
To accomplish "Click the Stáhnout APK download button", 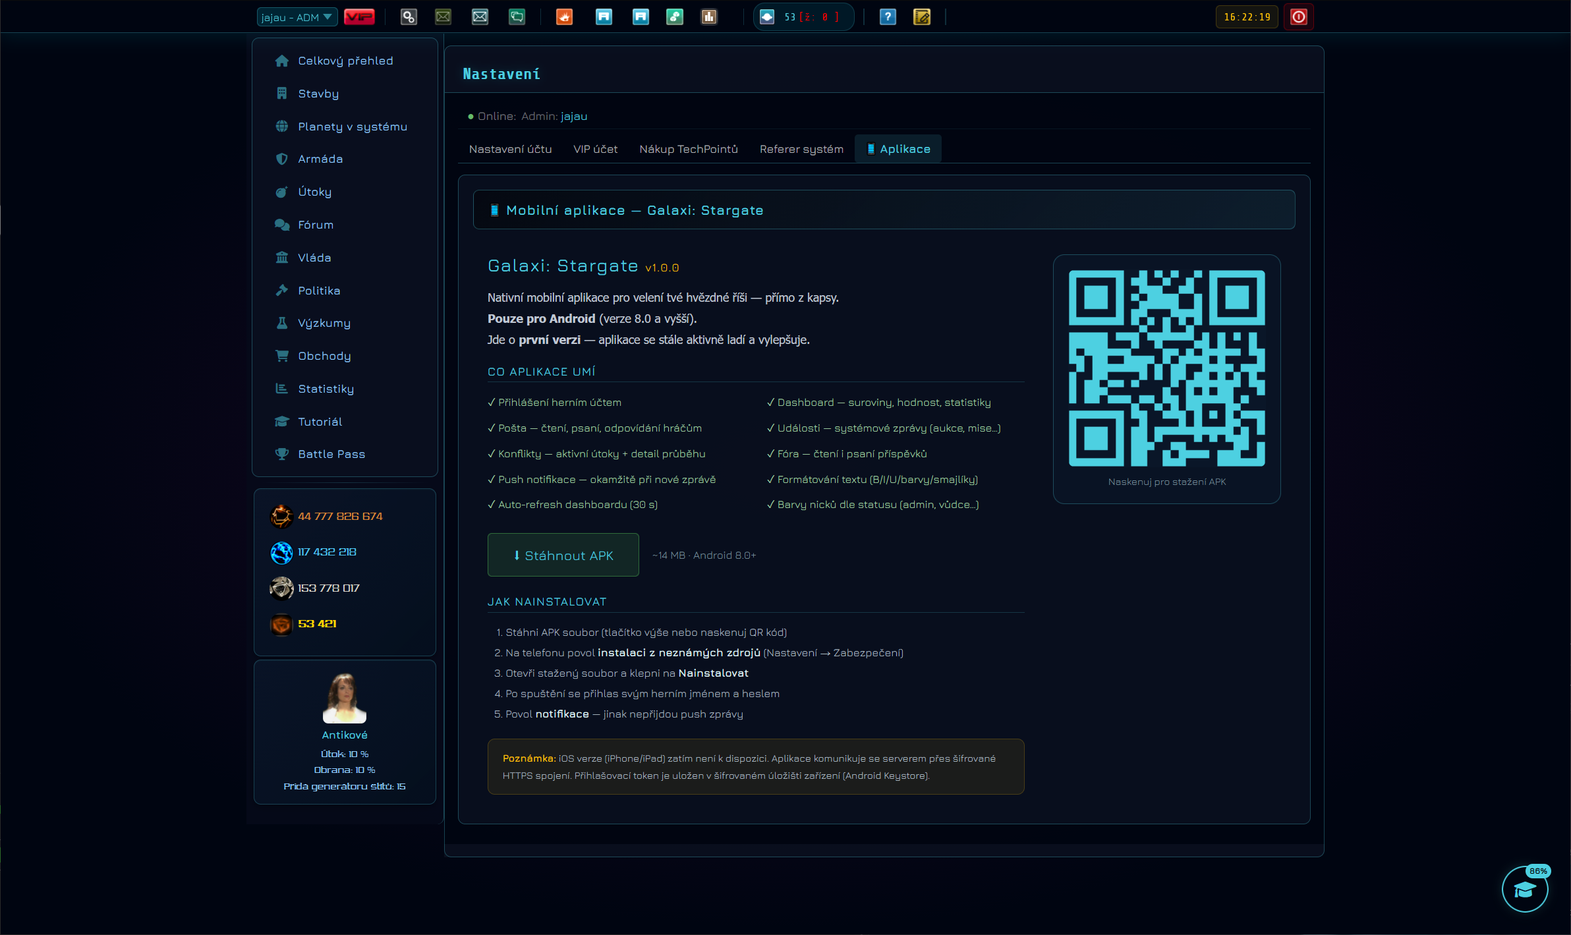I will point(563,555).
